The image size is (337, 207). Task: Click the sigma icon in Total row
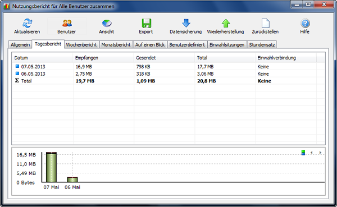pos(17,81)
